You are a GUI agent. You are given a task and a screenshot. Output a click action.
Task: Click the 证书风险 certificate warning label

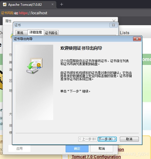(7, 13)
